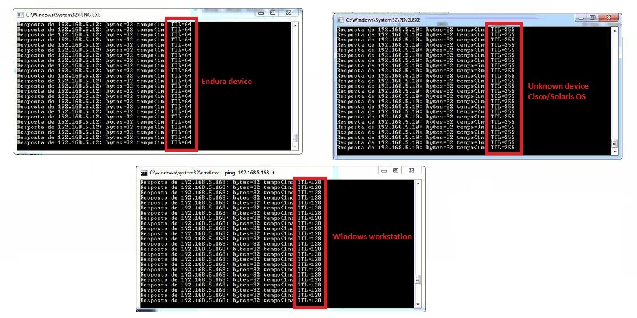
Task: Minimize the TTL=64 Endura ping window
Action: coord(260,12)
